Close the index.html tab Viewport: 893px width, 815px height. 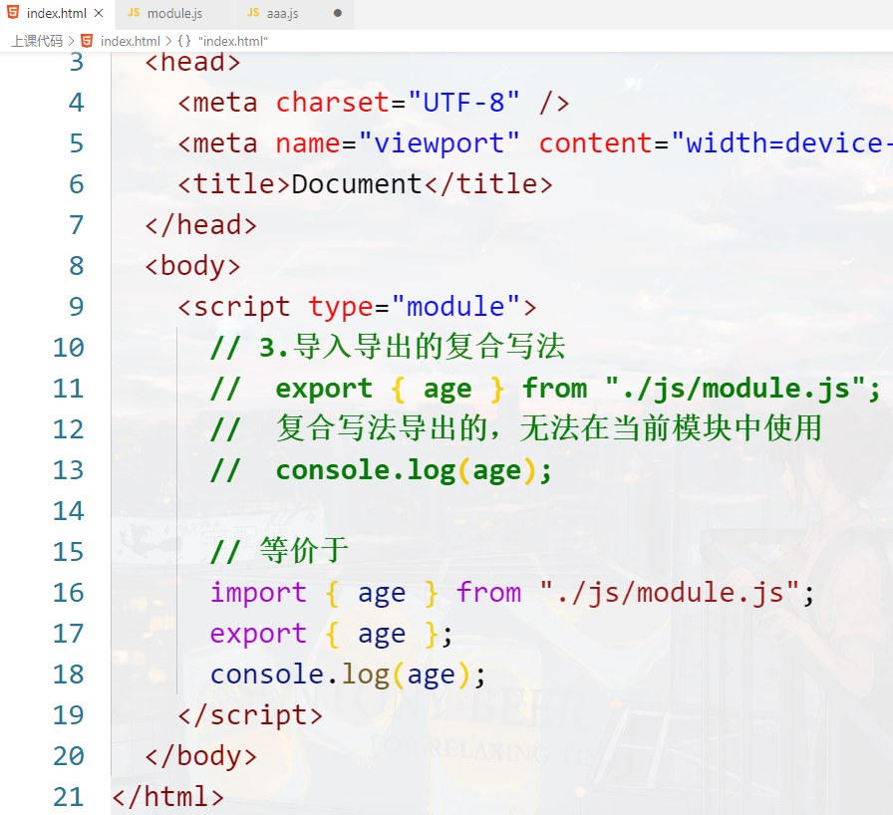pos(99,13)
